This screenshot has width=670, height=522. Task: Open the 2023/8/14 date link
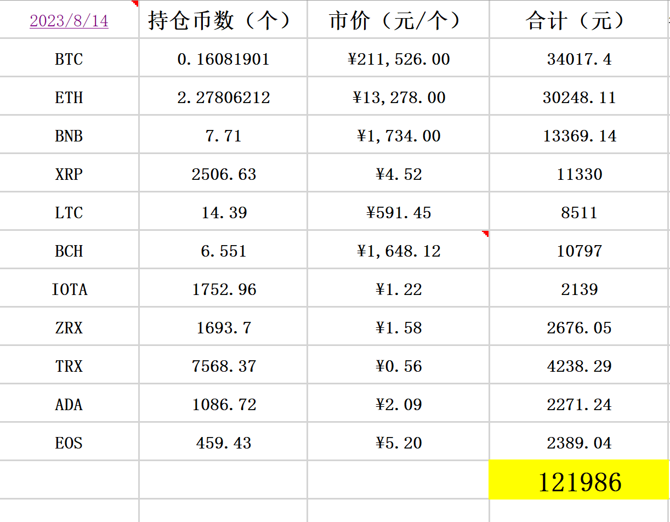click(x=69, y=21)
